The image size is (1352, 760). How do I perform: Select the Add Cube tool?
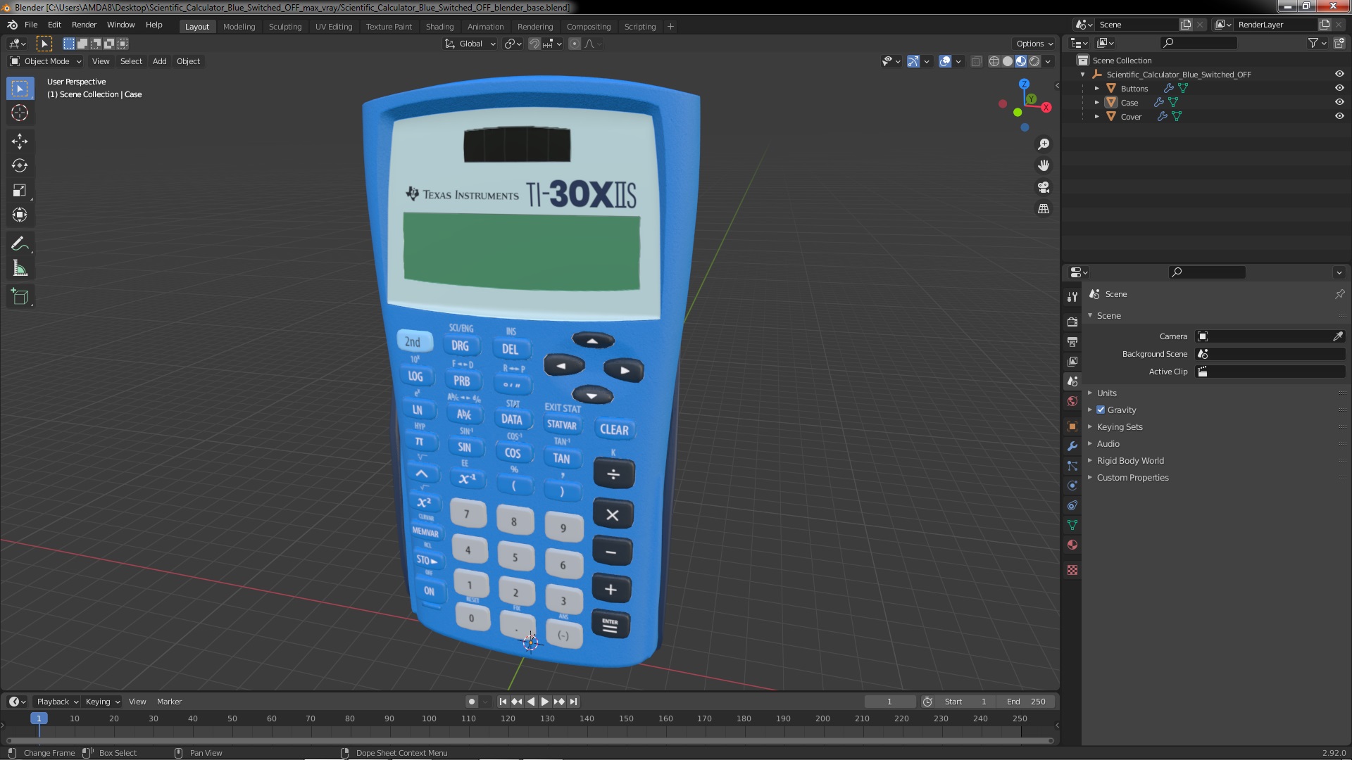coord(20,297)
